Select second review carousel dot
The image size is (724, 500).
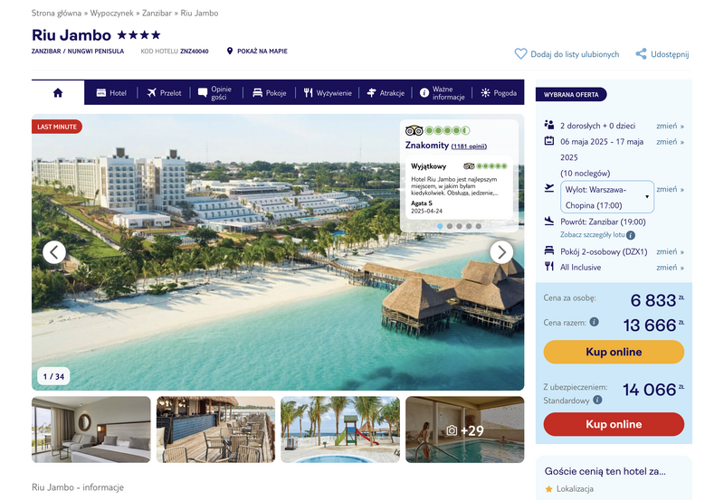(x=450, y=226)
